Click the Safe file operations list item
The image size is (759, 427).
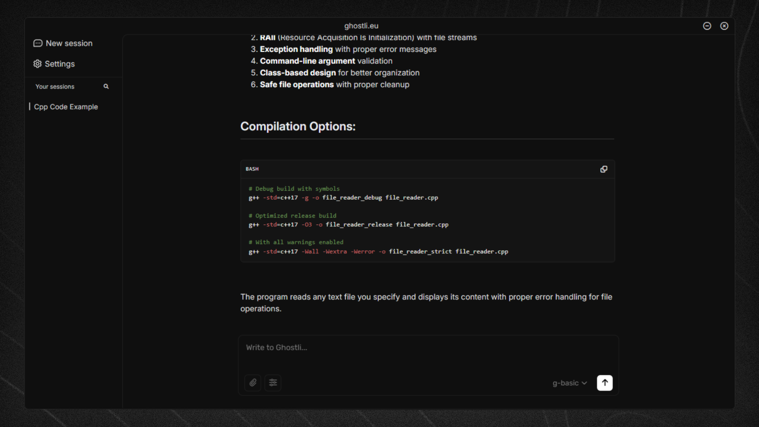330,85
